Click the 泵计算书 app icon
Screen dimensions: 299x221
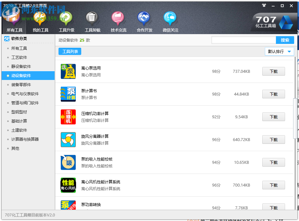pos(68,94)
